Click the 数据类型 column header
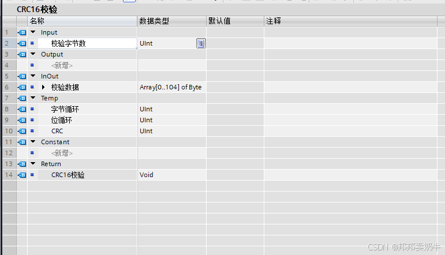Viewport: 445px width, 255px height. pyautogui.click(x=171, y=21)
